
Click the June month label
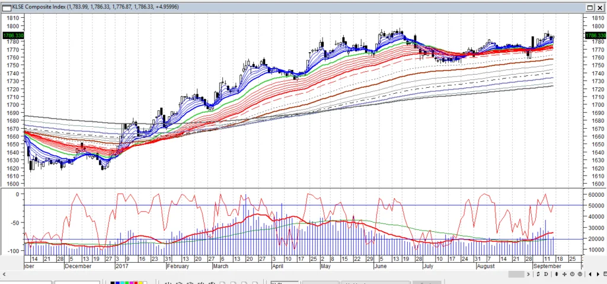pos(380,266)
